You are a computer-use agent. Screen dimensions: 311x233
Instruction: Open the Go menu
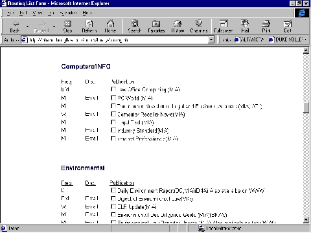pos(51,13)
